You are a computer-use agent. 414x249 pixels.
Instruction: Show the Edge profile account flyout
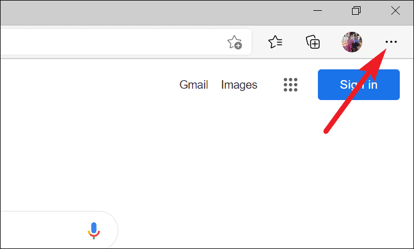coord(352,42)
